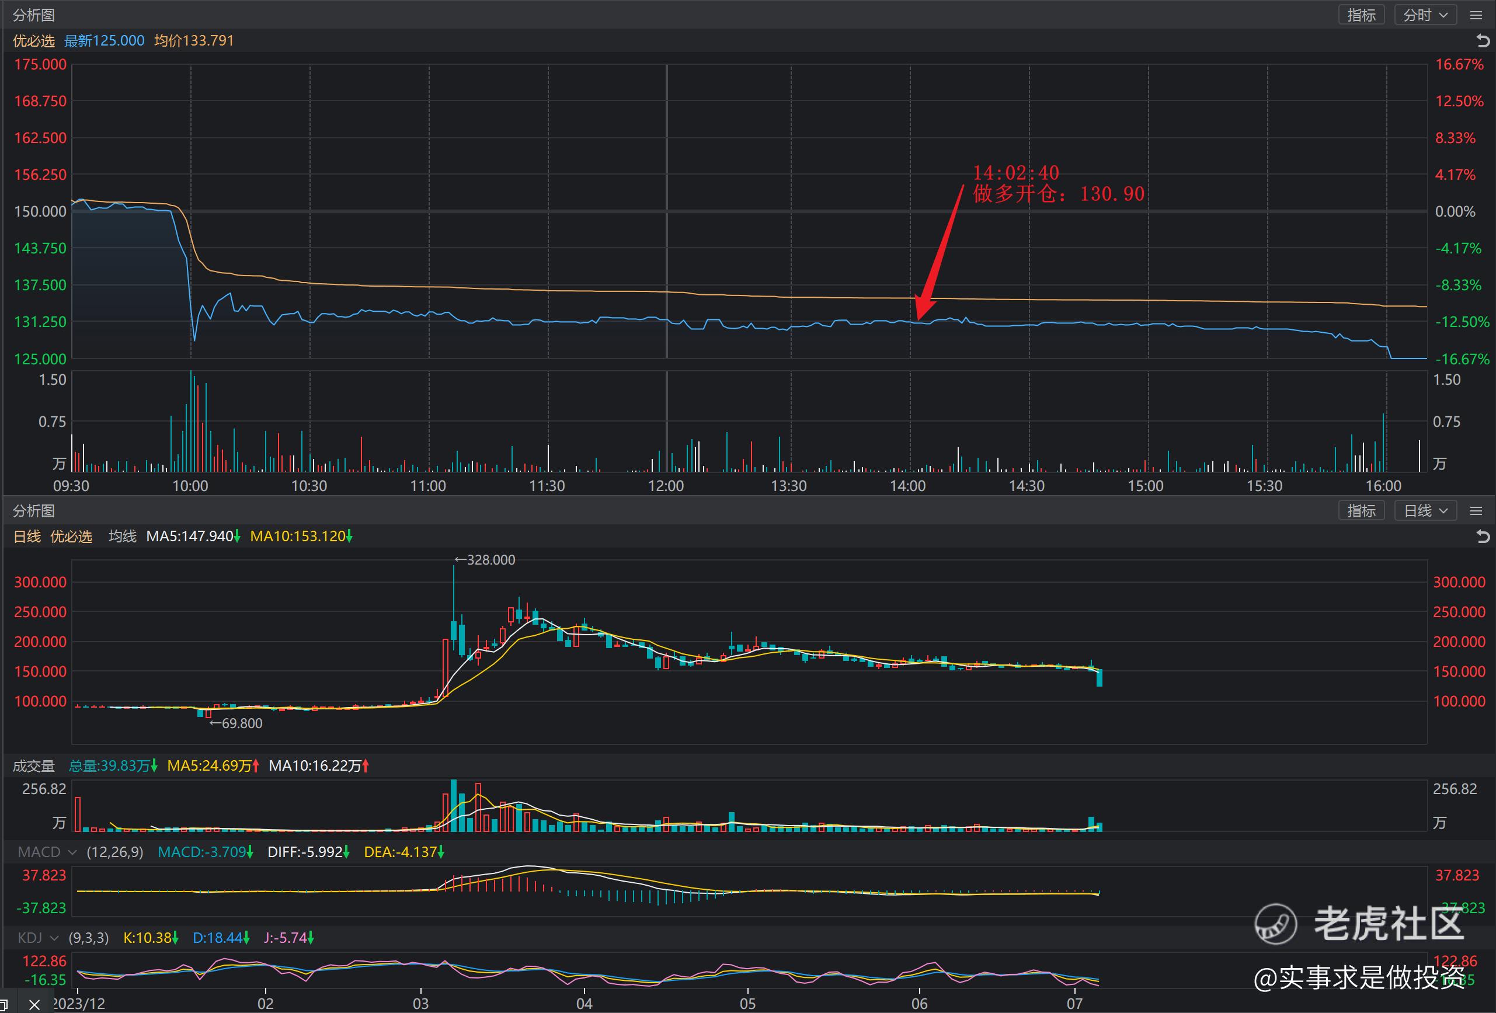Image resolution: width=1496 pixels, height=1013 pixels.
Task: Click the volume MA10:16.22万 value
Action: click(319, 766)
